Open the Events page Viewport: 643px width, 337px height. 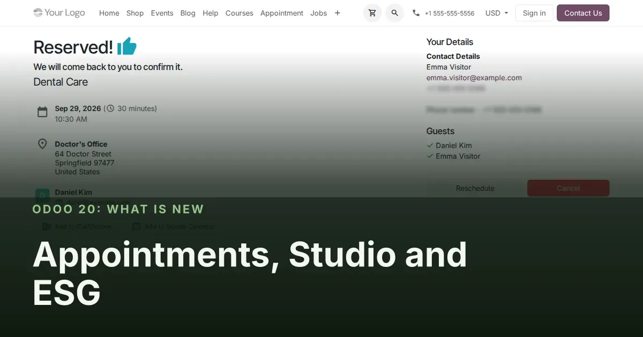162,13
